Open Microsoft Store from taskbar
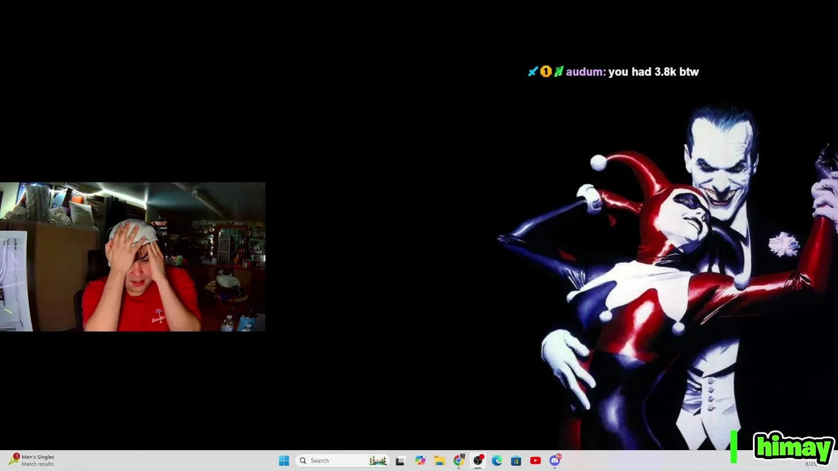 (516, 461)
